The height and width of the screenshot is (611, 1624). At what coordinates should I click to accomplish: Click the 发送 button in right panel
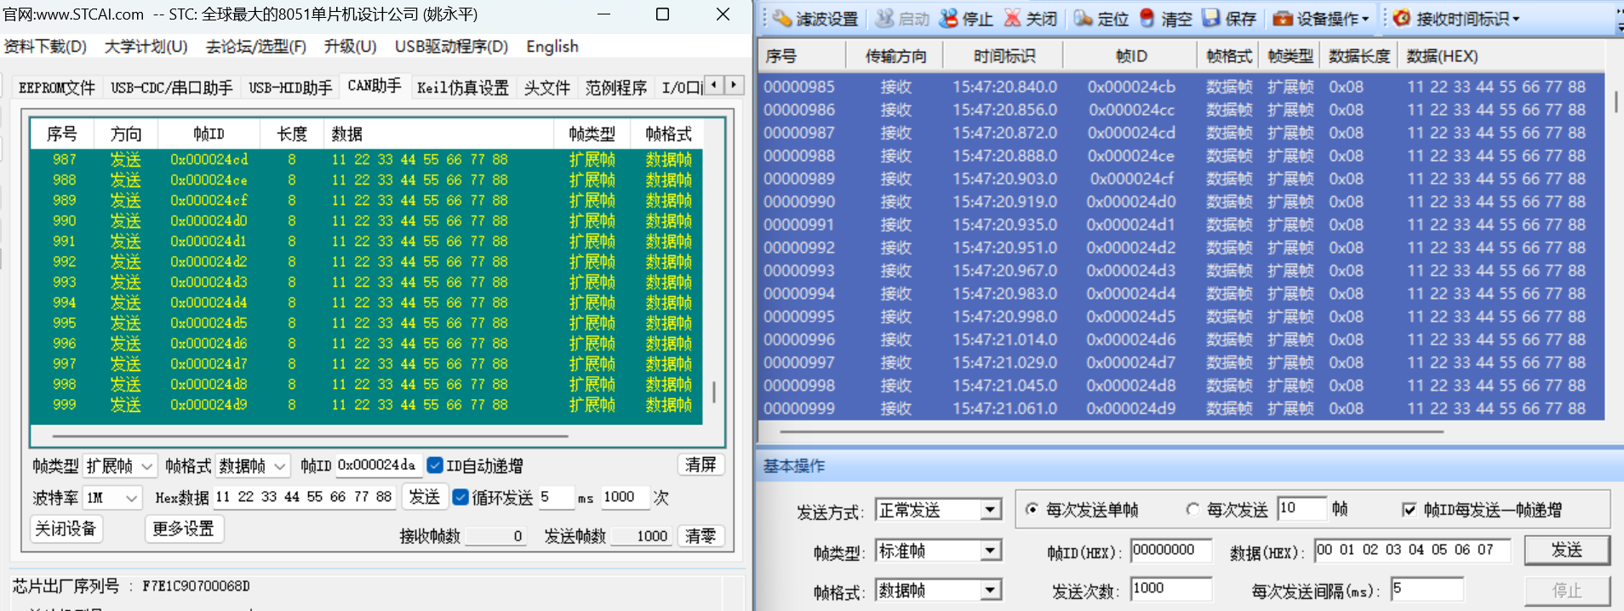(1566, 550)
